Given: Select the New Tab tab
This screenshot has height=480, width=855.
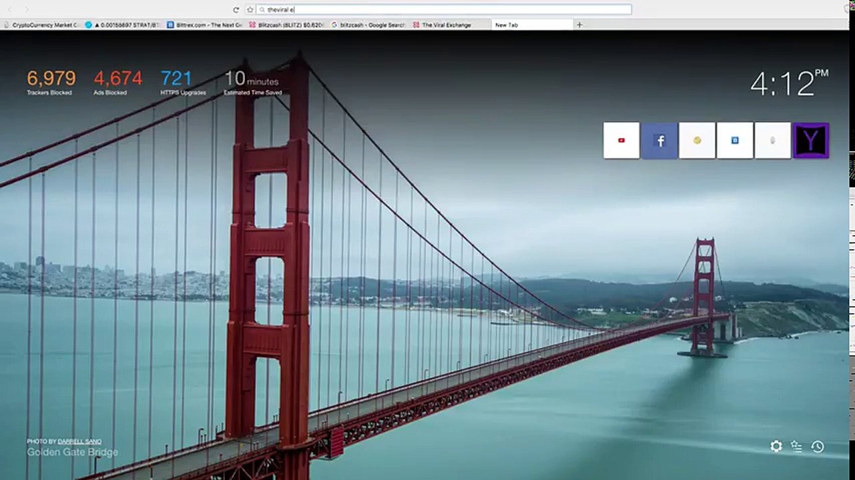Looking at the screenshot, I should (532, 25).
